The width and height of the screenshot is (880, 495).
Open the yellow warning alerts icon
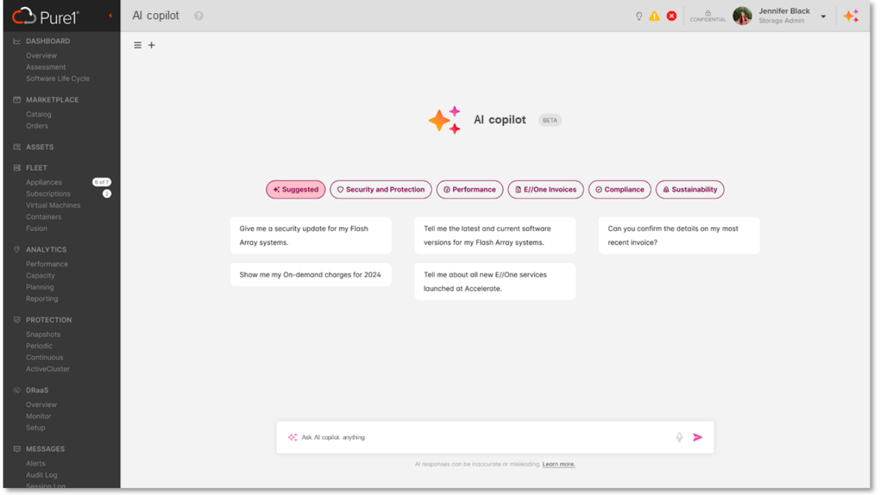tap(654, 16)
